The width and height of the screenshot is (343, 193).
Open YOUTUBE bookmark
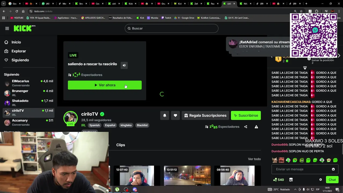[x=17, y=18]
